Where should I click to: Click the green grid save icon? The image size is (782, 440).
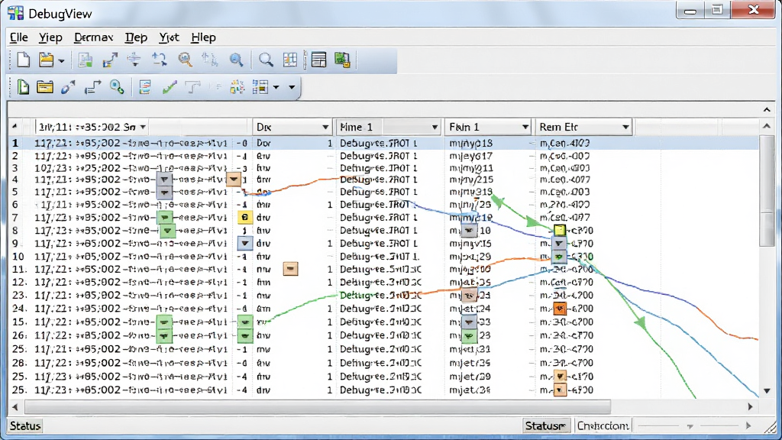(342, 60)
